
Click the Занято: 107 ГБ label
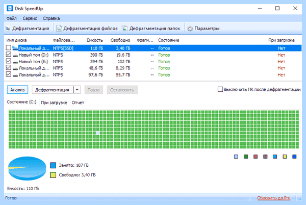click(x=74, y=165)
